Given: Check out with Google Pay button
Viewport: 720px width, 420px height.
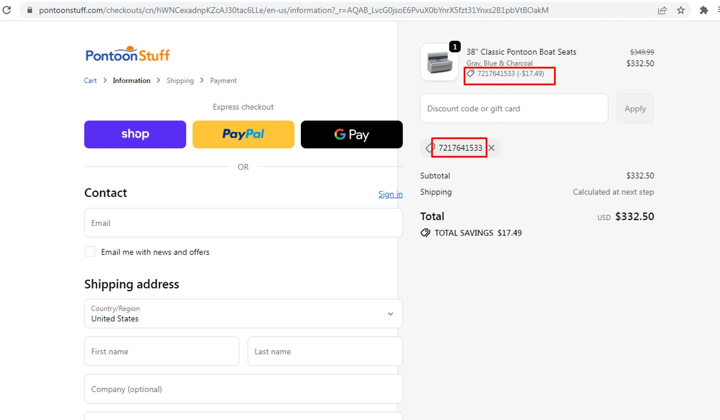Looking at the screenshot, I should point(352,134).
